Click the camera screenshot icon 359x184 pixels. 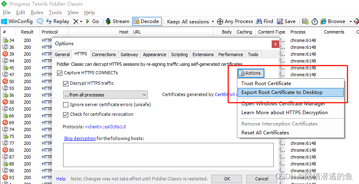[x=305, y=21]
